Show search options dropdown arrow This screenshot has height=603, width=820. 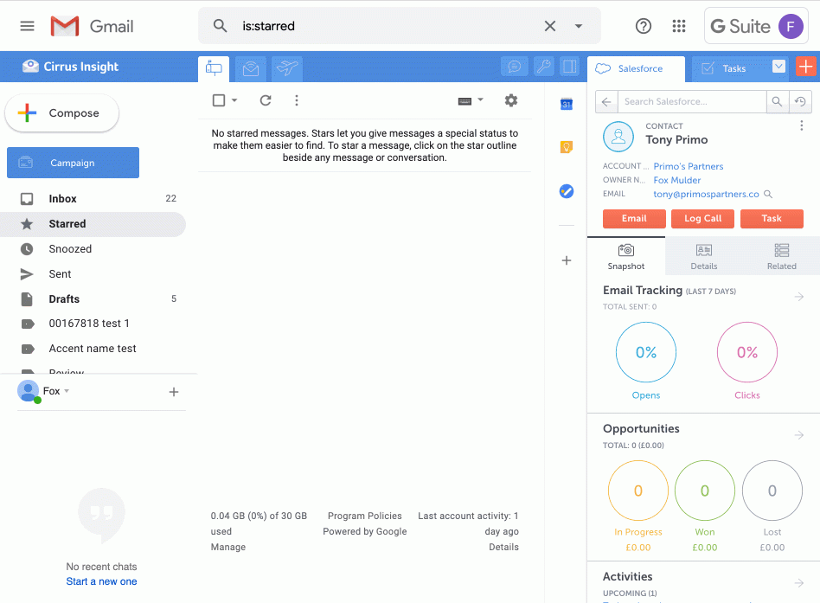pyautogui.click(x=579, y=26)
